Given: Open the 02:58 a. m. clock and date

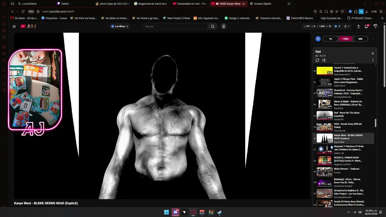Looking at the screenshot, I should pos(371,212).
